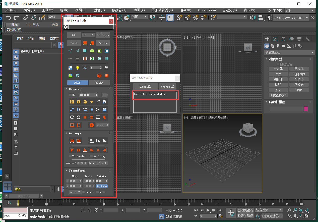Click the eyedropper icon in the Mapping rollout
The image size is (318, 222).
click(x=99, y=102)
